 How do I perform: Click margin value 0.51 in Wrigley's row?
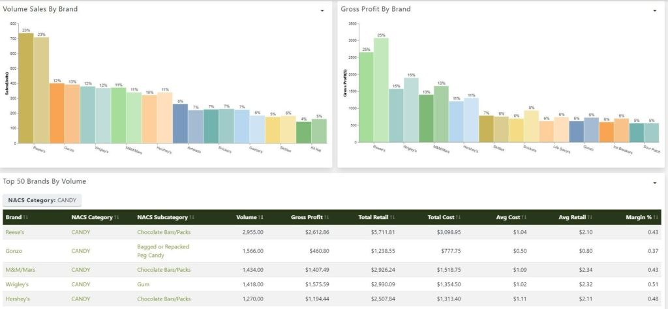coord(652,284)
